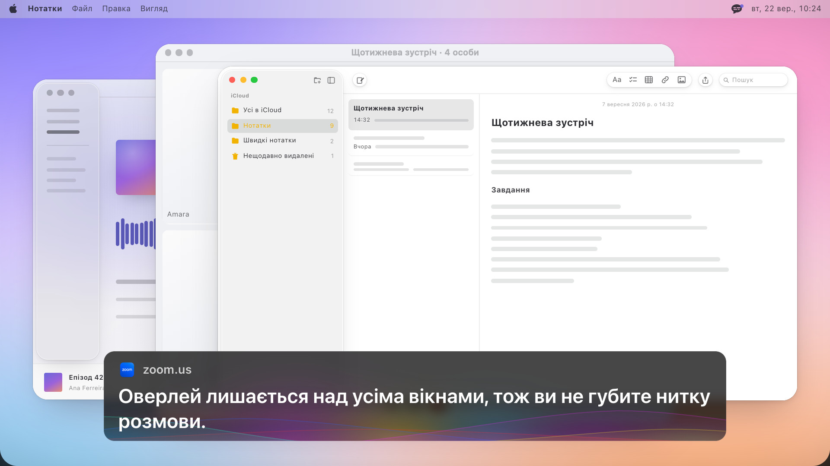Open the Вигляд menu
Screen dimensions: 830x466
click(154, 9)
